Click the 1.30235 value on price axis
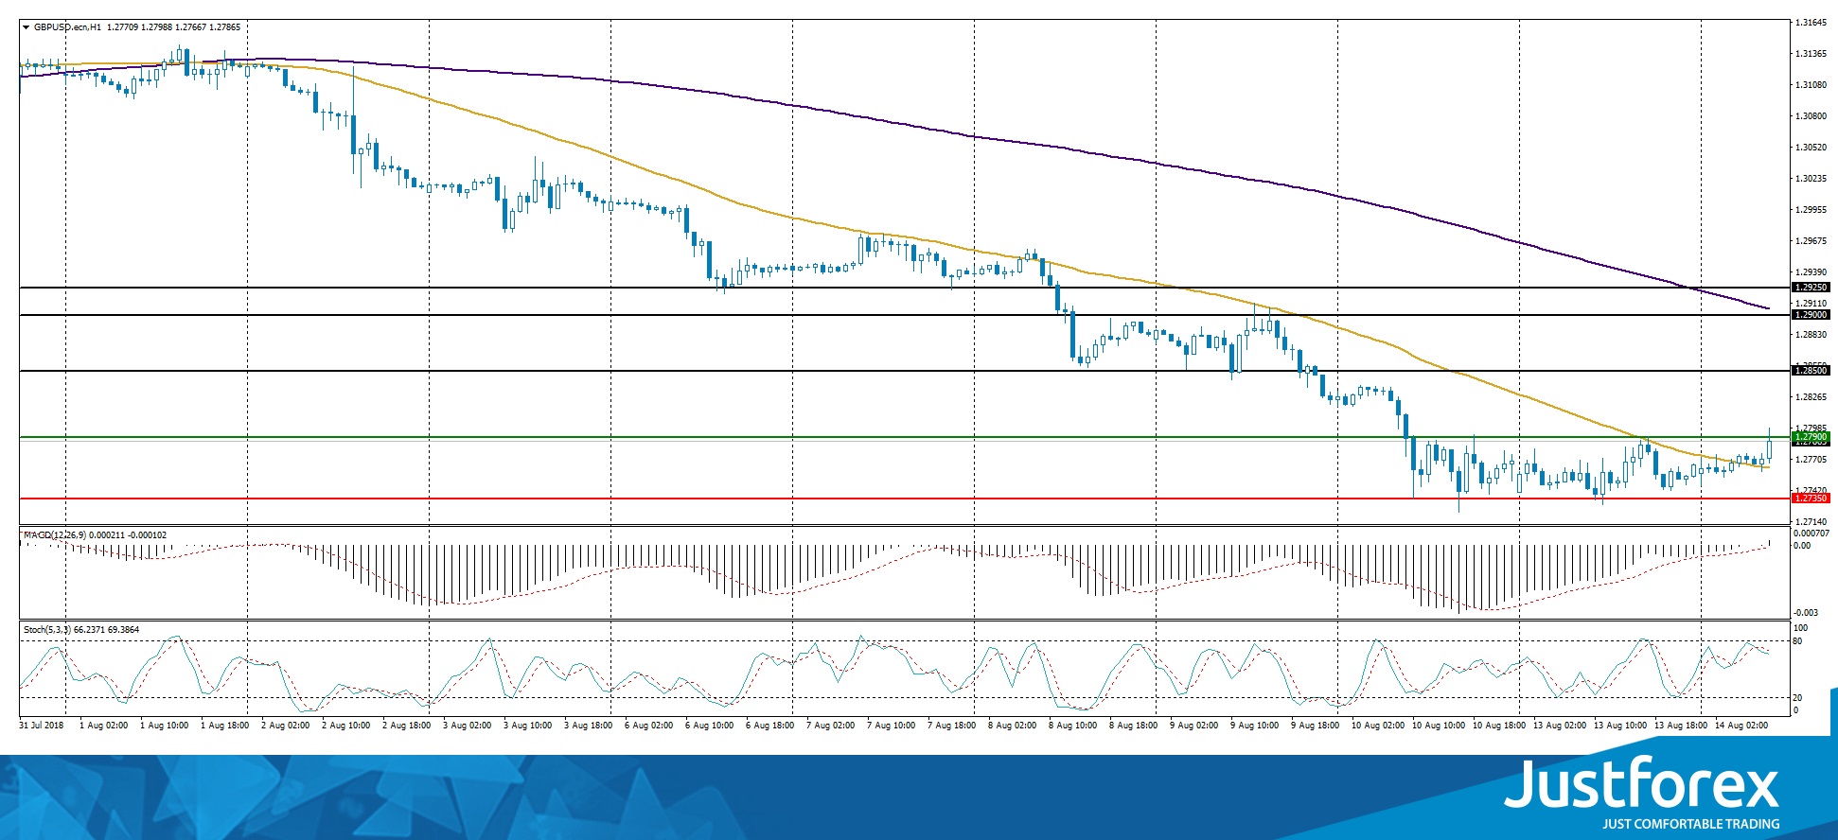 tap(1811, 179)
